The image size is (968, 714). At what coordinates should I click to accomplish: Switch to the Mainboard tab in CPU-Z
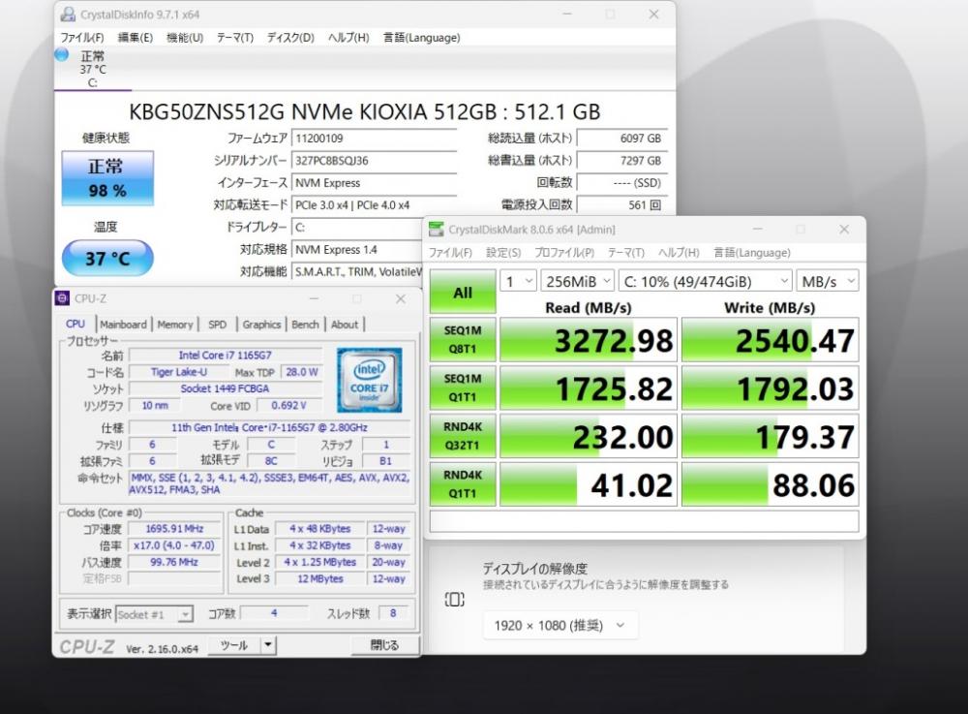tap(124, 325)
